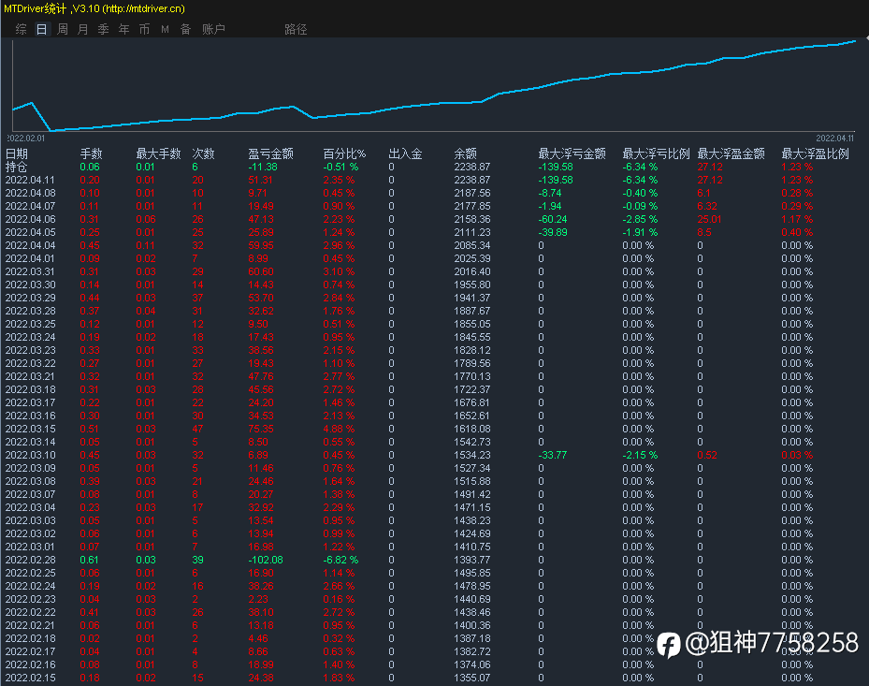Click the -2.15 % floating loss ratio
Viewport: 869px width, 686px height.
coord(640,455)
